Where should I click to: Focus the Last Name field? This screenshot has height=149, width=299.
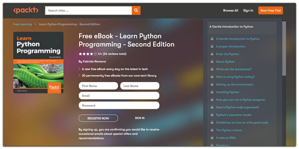pos(140,86)
